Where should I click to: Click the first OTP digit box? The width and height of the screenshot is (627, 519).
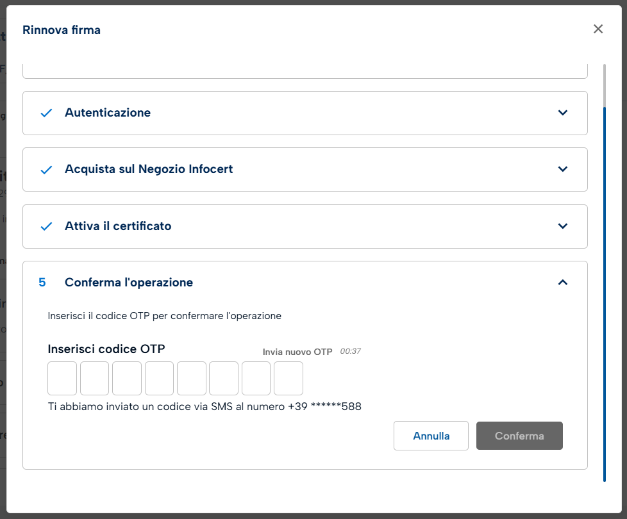62,378
